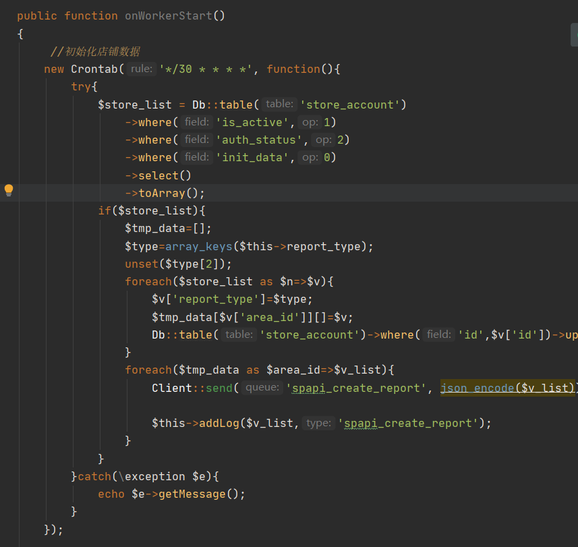Image resolution: width=578 pixels, height=547 pixels.
Task: Click the value 2 after auth_status op hint
Action: 341,140
